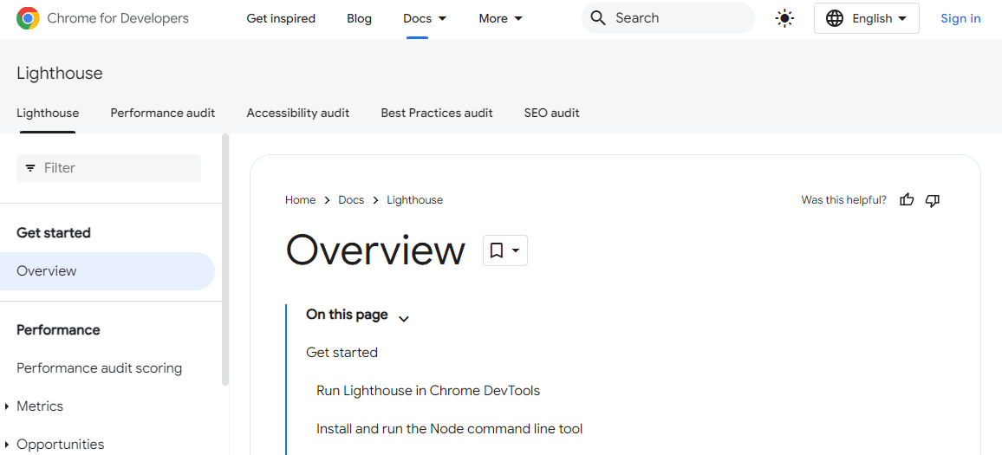Click the thumbs up helpful icon
Screen dimensions: 1002x455
pos(907,200)
